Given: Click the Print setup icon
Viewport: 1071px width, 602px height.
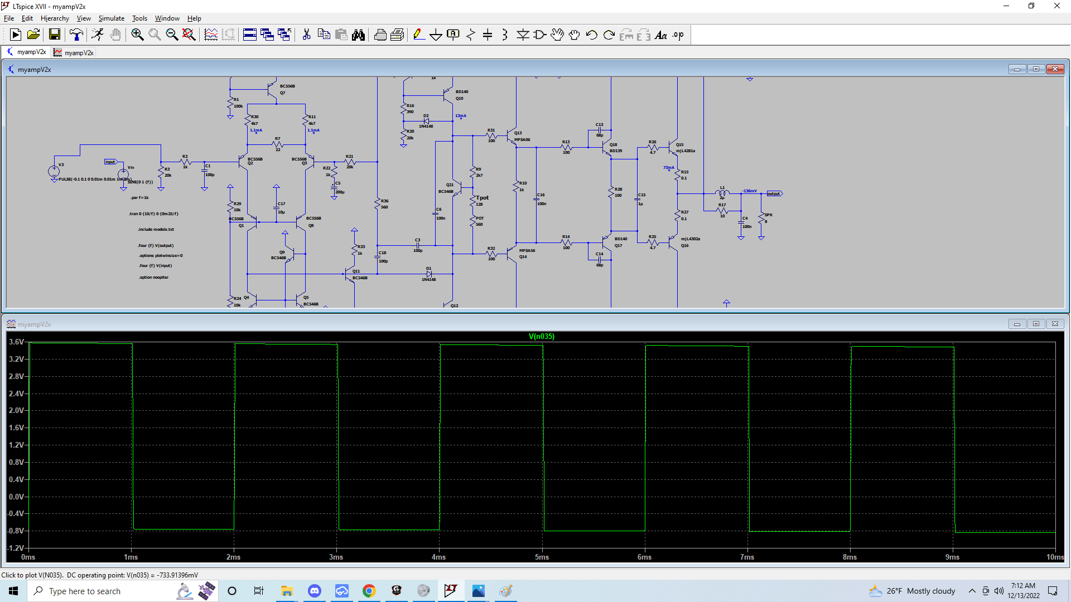Looking at the screenshot, I should (397, 35).
